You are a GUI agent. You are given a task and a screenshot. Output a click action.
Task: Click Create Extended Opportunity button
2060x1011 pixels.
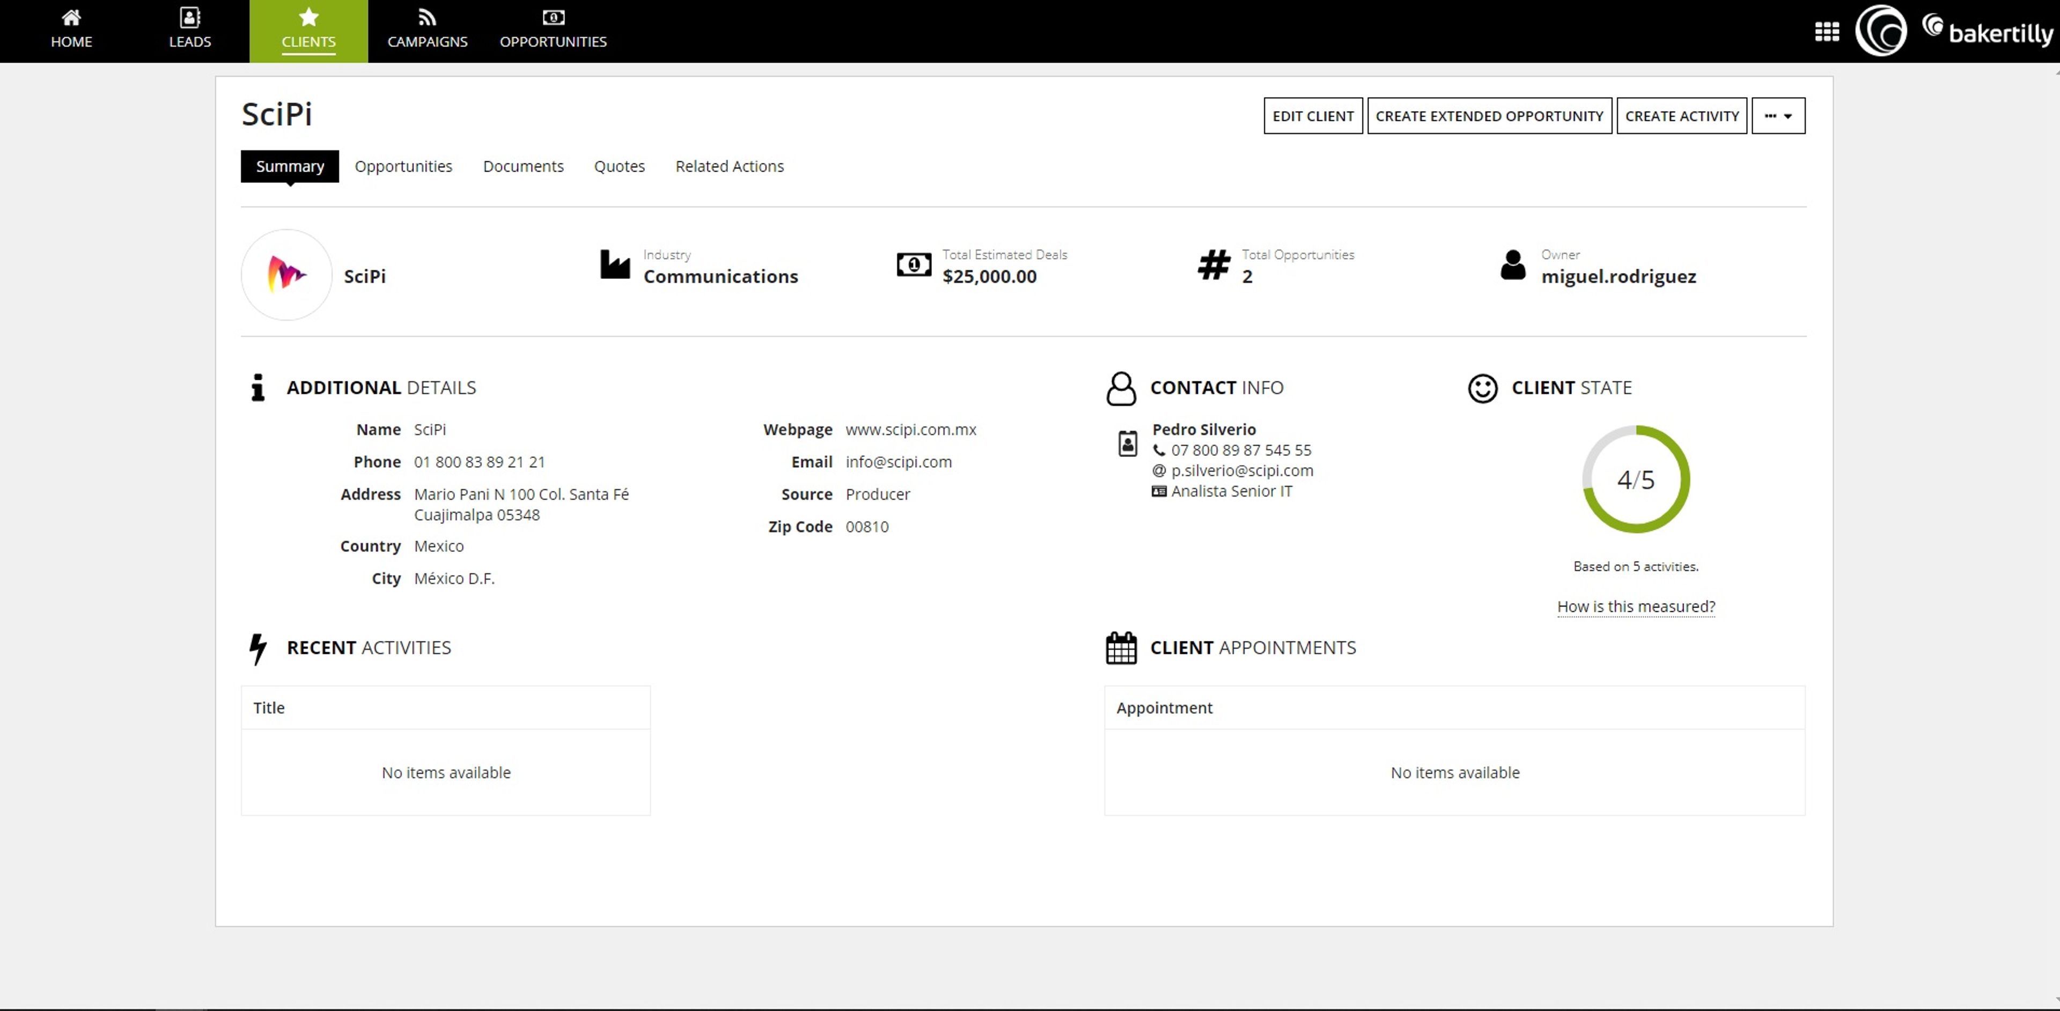1489,116
